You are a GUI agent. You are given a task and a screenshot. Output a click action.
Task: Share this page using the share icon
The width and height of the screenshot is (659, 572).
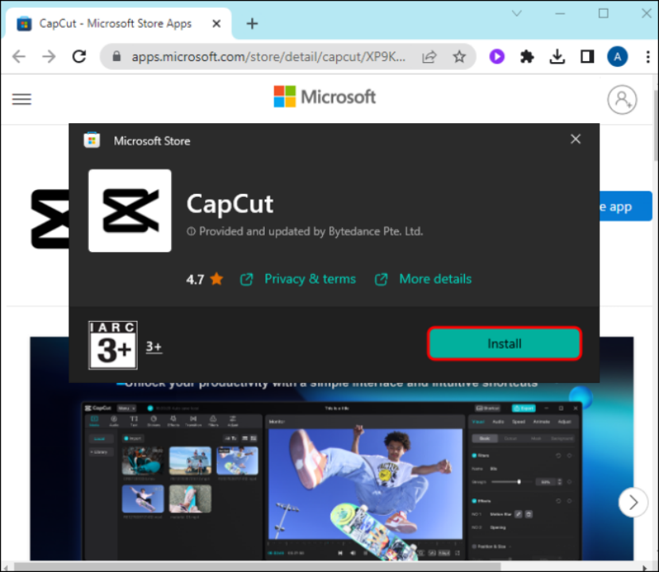429,56
